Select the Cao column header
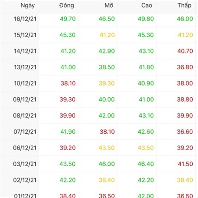198x198 pixels. (x=147, y=5)
